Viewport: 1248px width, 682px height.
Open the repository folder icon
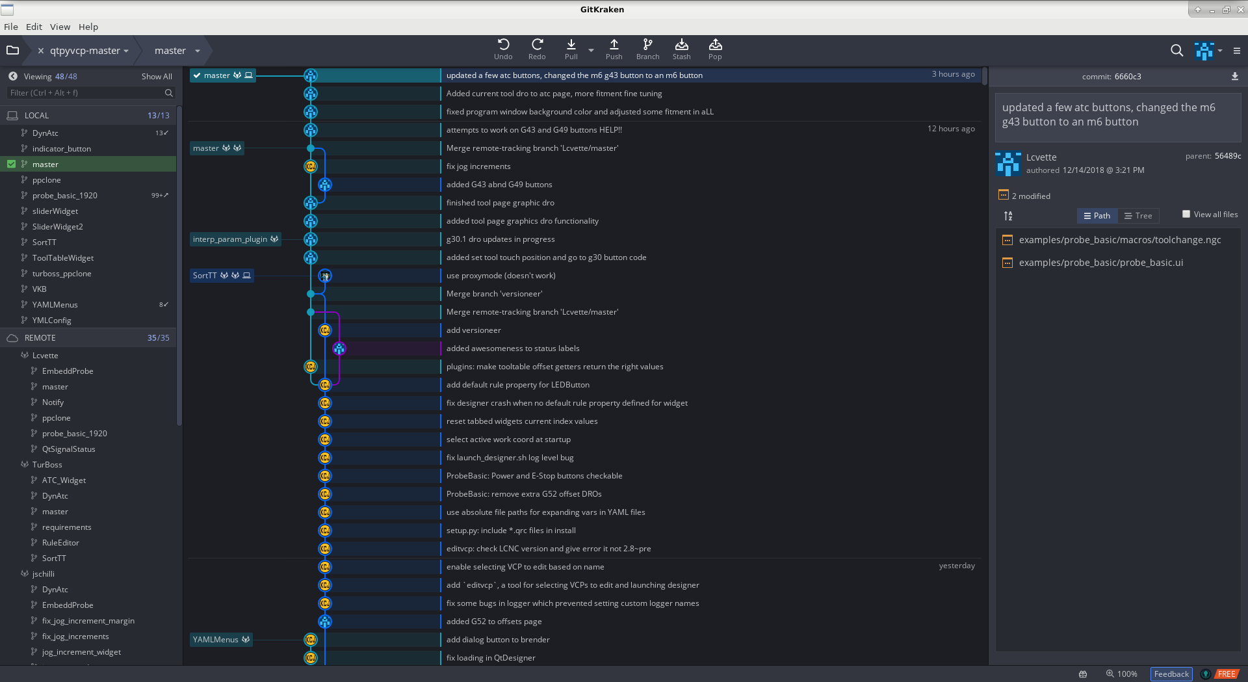click(x=12, y=50)
